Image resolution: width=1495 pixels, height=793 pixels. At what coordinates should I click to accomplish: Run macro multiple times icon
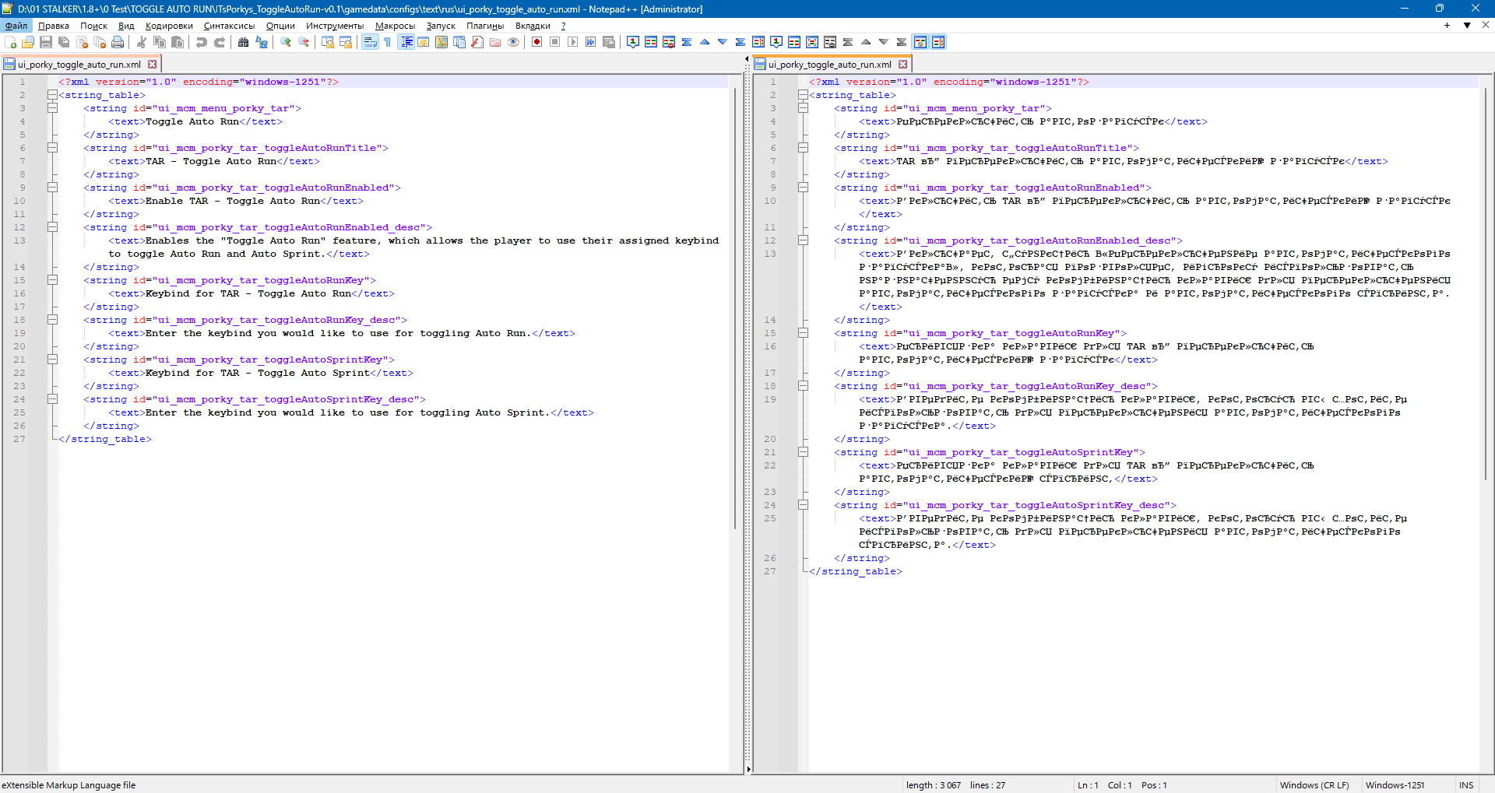click(591, 42)
